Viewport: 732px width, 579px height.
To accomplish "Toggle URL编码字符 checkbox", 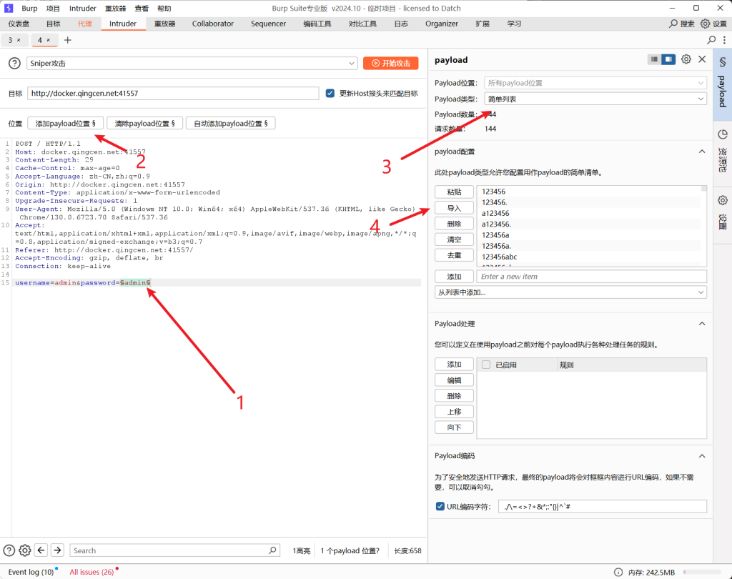I will coord(440,506).
